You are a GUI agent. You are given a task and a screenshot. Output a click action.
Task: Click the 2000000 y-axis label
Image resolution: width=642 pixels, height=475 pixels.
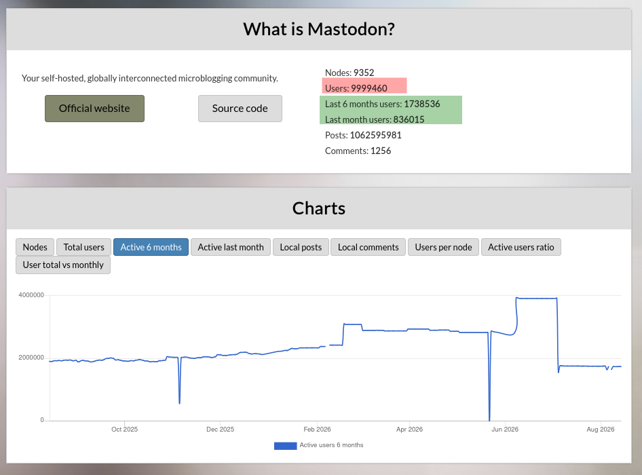31,358
